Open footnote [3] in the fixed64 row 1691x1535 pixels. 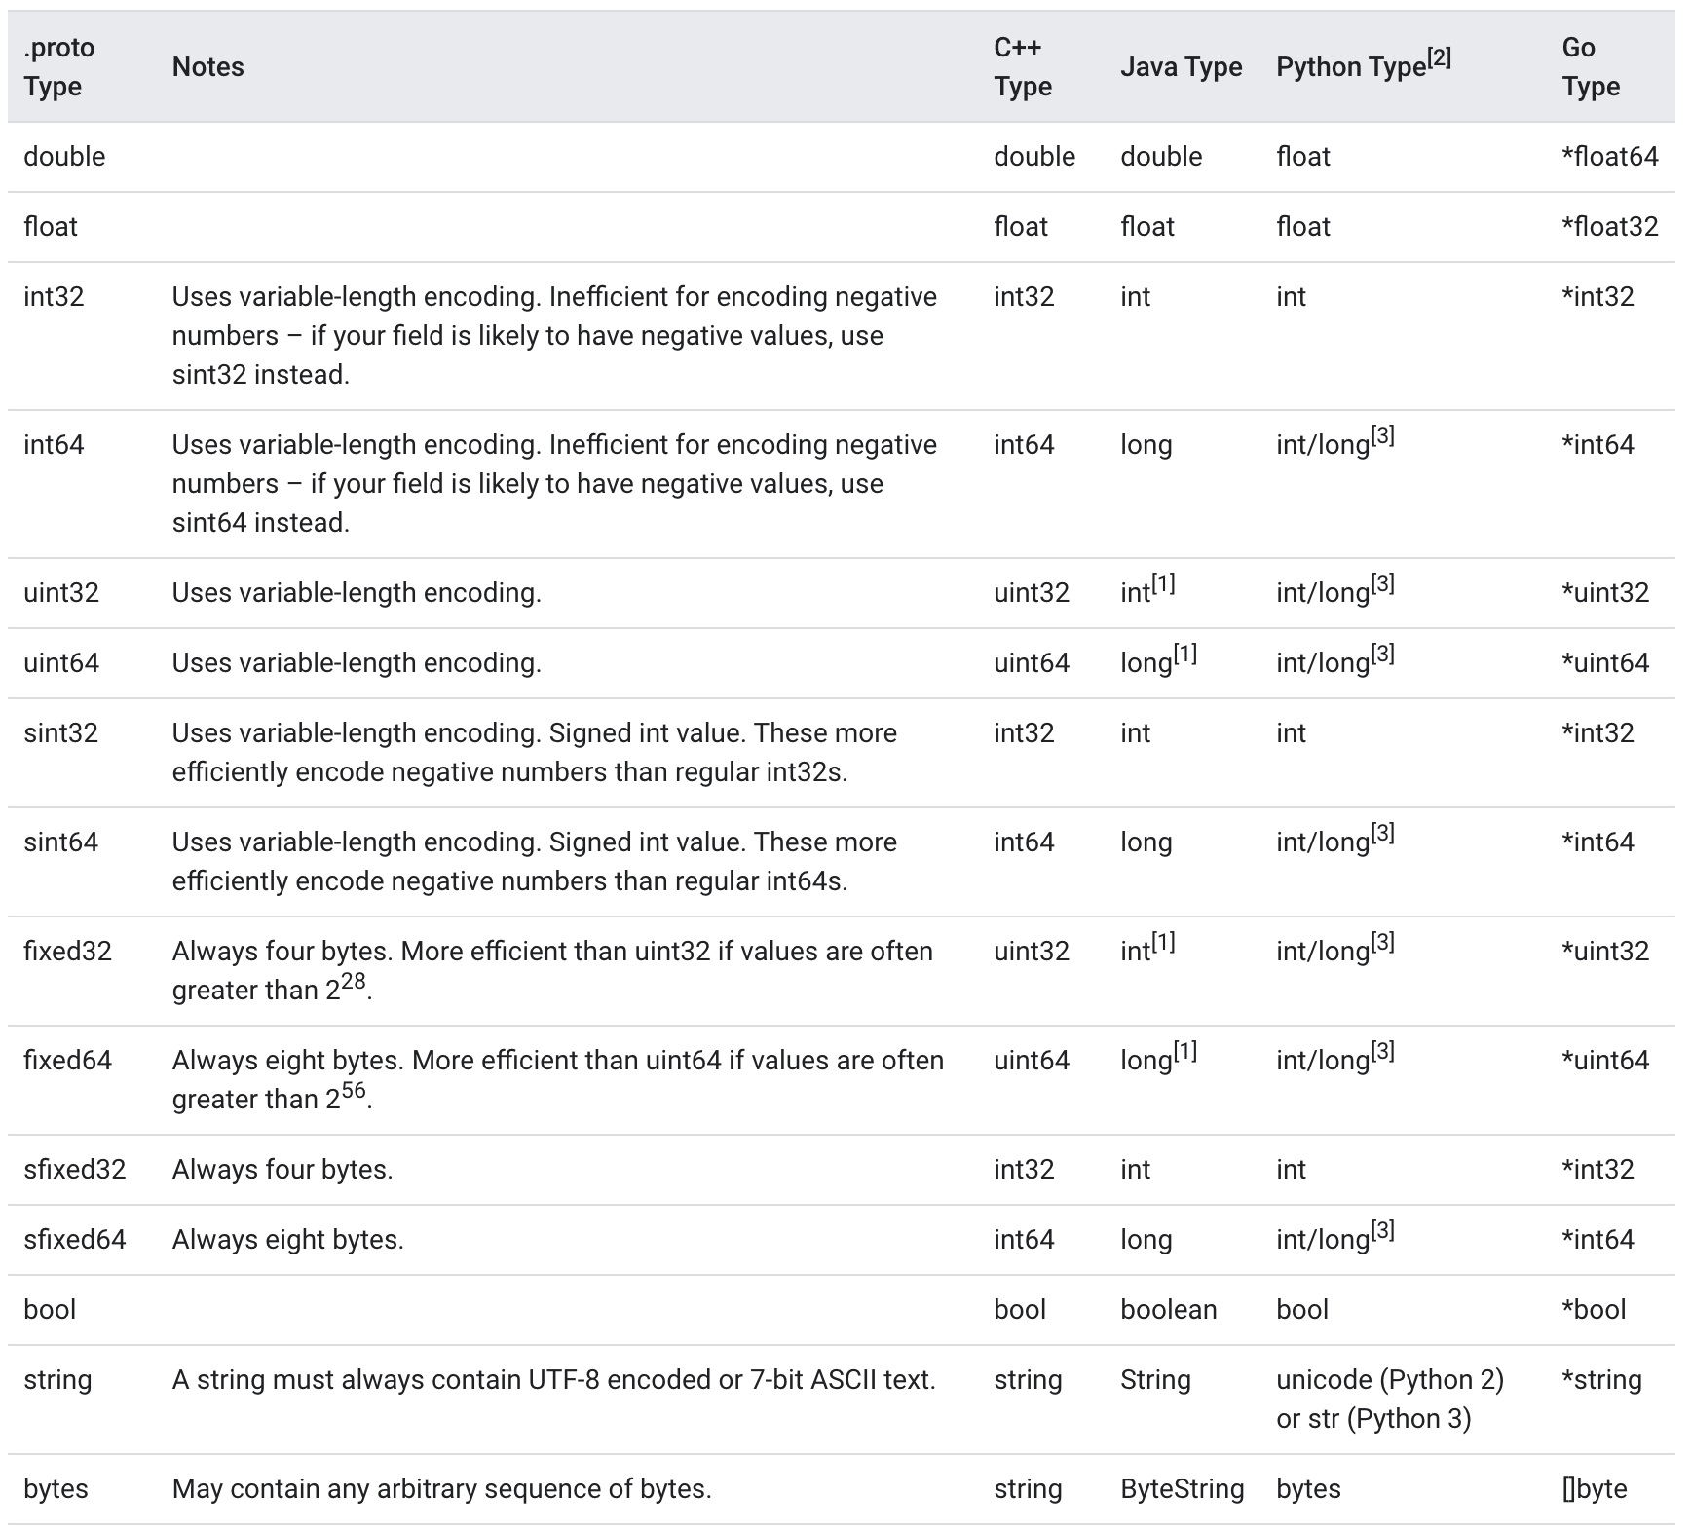(1383, 1052)
